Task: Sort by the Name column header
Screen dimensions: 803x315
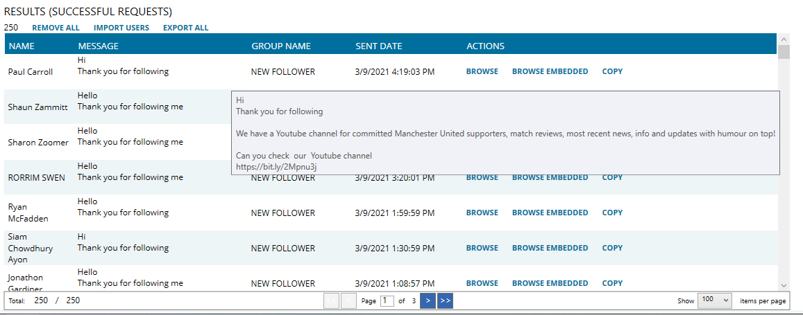Action: click(x=22, y=46)
